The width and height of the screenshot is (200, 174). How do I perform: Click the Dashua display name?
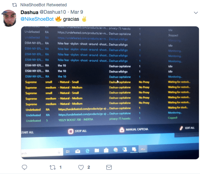pyautogui.click(x=29, y=12)
